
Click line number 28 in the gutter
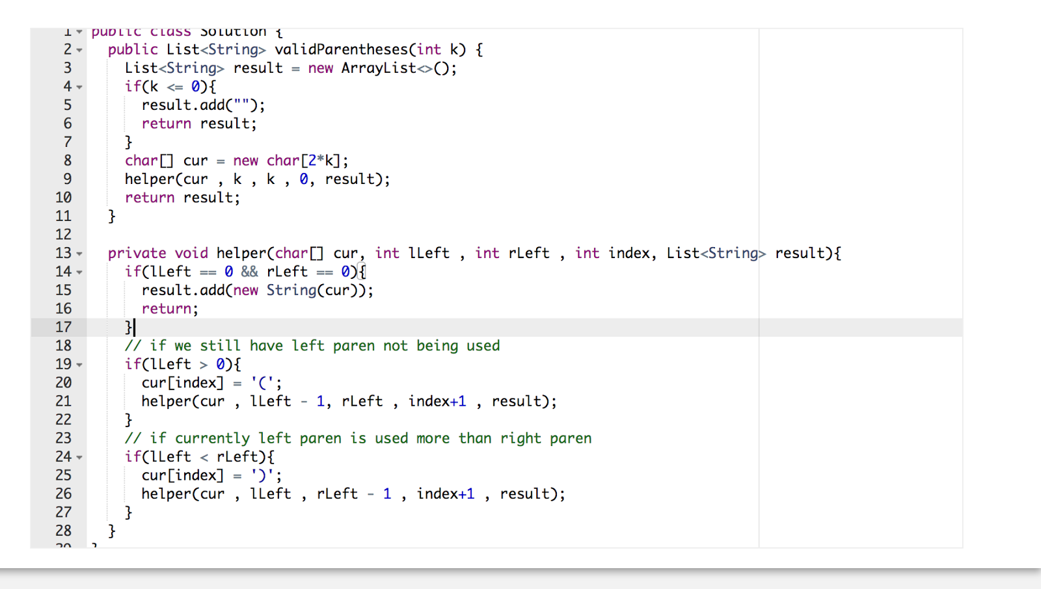63,530
